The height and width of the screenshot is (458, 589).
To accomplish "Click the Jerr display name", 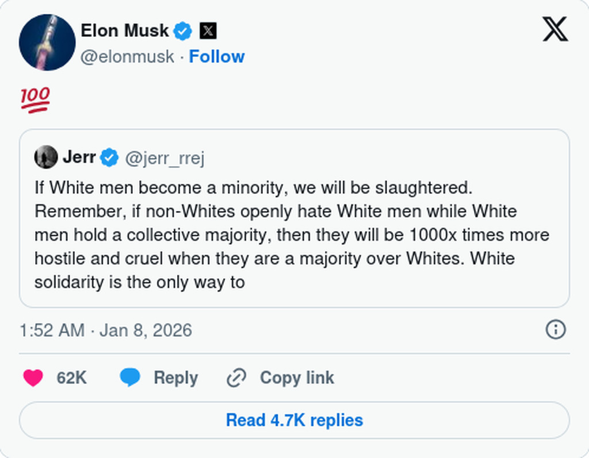I will click(x=79, y=157).
